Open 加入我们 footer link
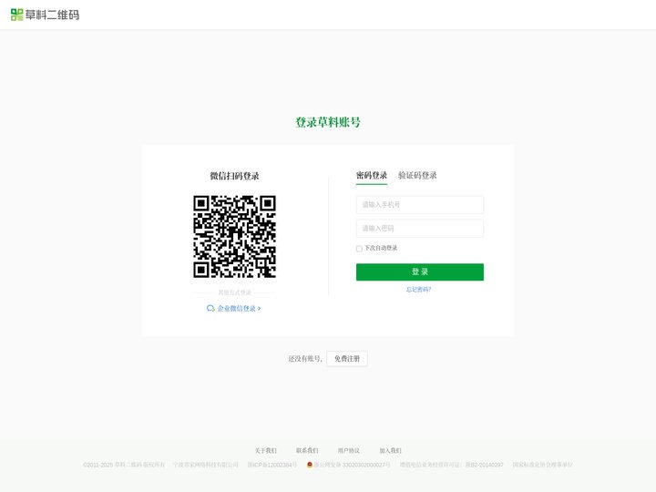This screenshot has height=492, width=656. click(x=390, y=451)
